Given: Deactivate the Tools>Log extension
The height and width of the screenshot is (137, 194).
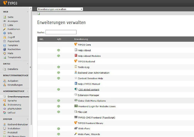Looking at the screenshot, I should (x=58, y=67).
